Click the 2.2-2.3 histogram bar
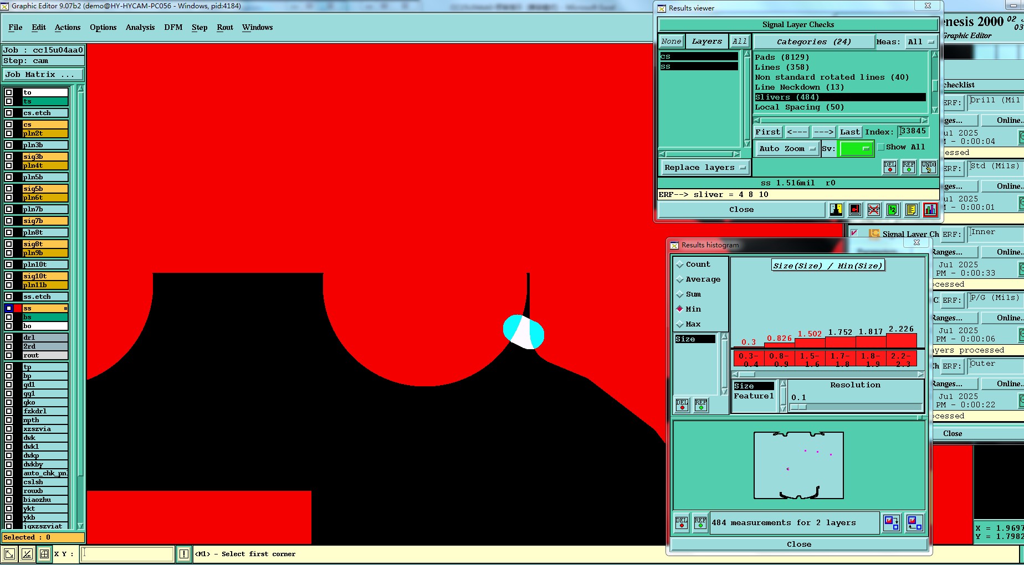Image resolution: width=1024 pixels, height=565 pixels. pyautogui.click(x=902, y=340)
